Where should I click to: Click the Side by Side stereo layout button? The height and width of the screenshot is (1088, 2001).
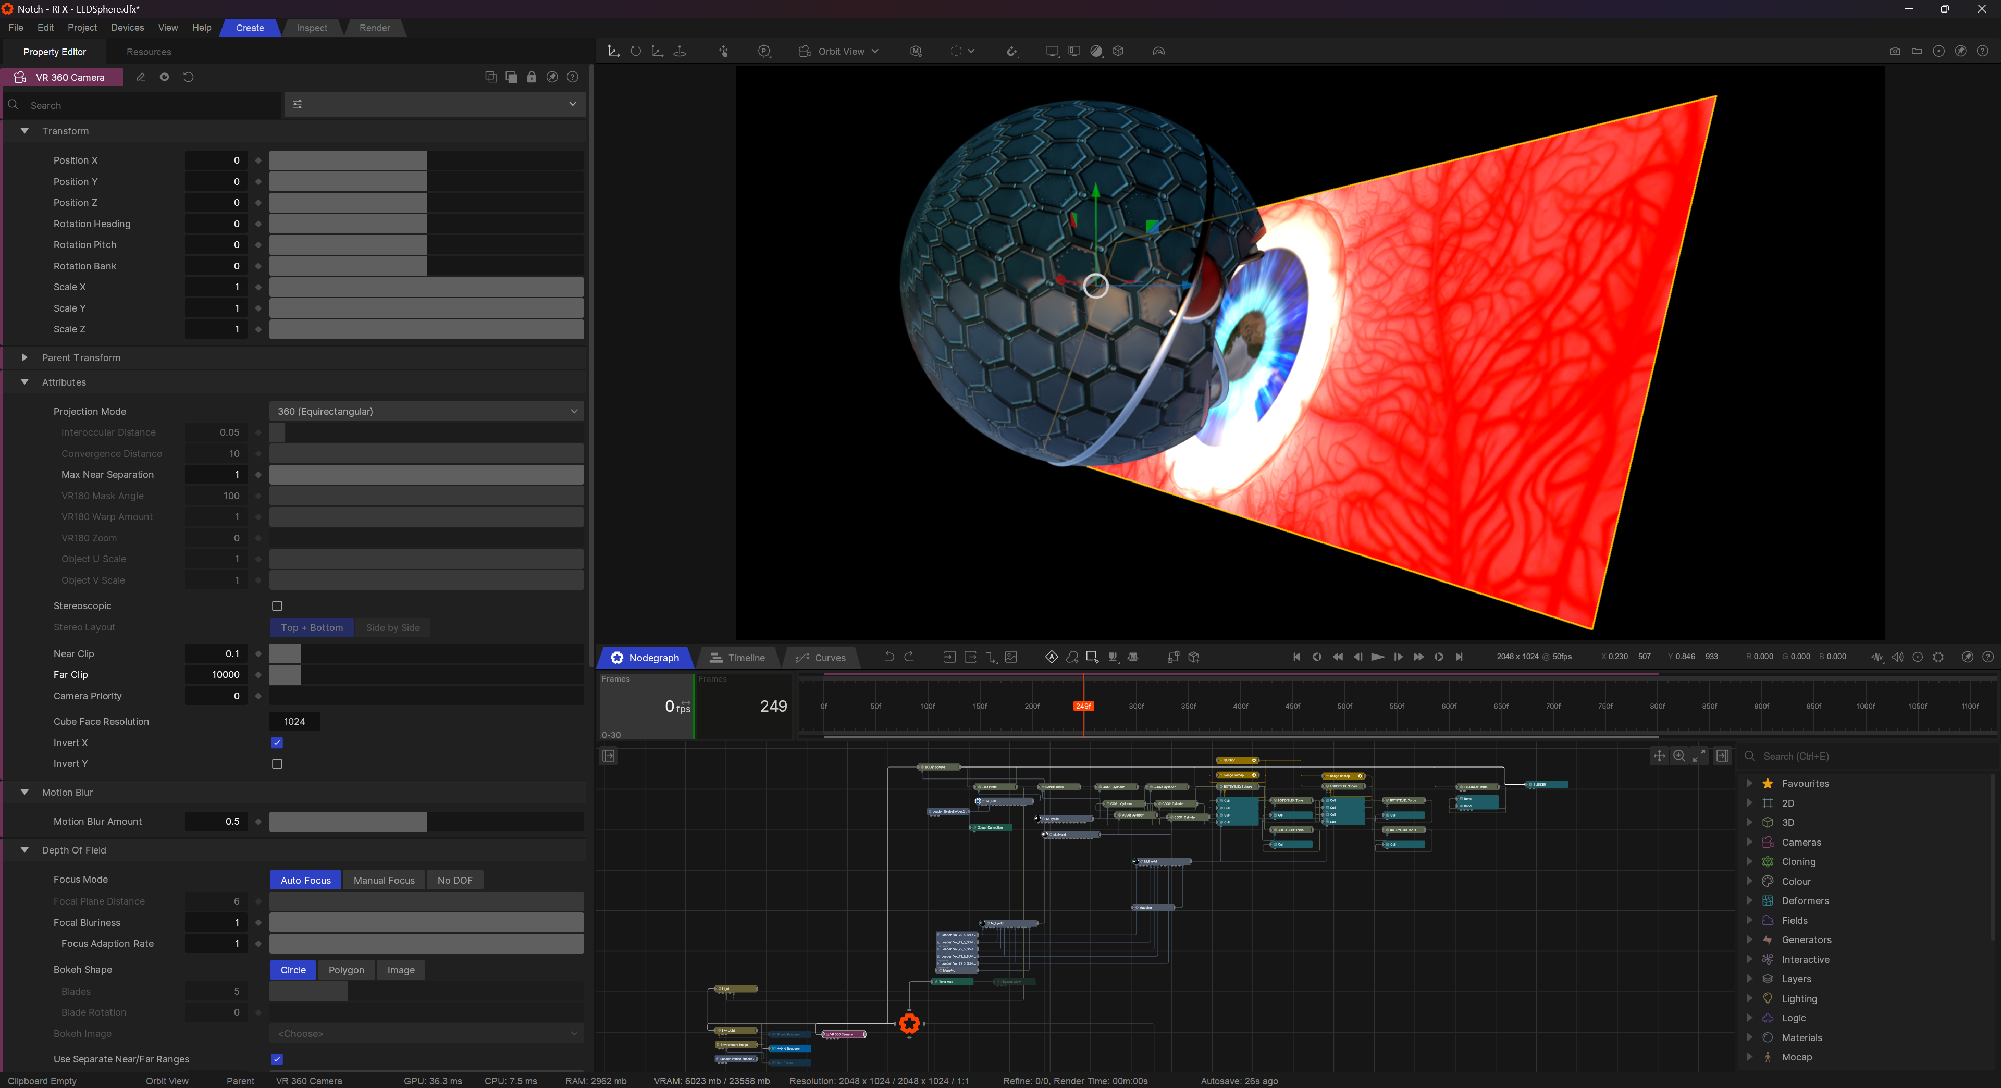pos(393,627)
